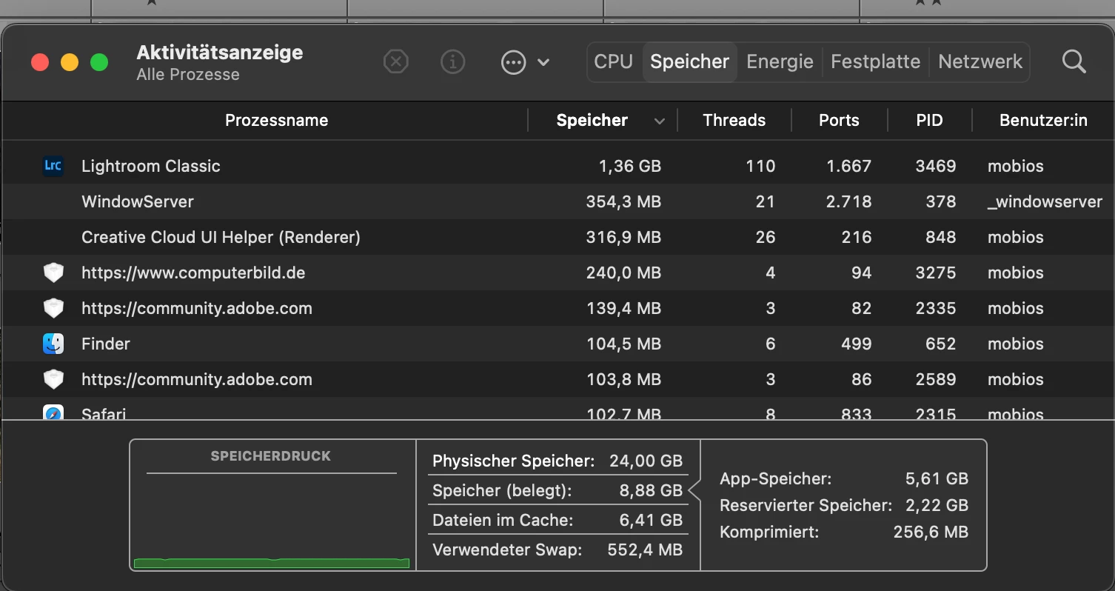This screenshot has width=1115, height=591.
Task: Select the Netzwerk tab
Action: [980, 61]
